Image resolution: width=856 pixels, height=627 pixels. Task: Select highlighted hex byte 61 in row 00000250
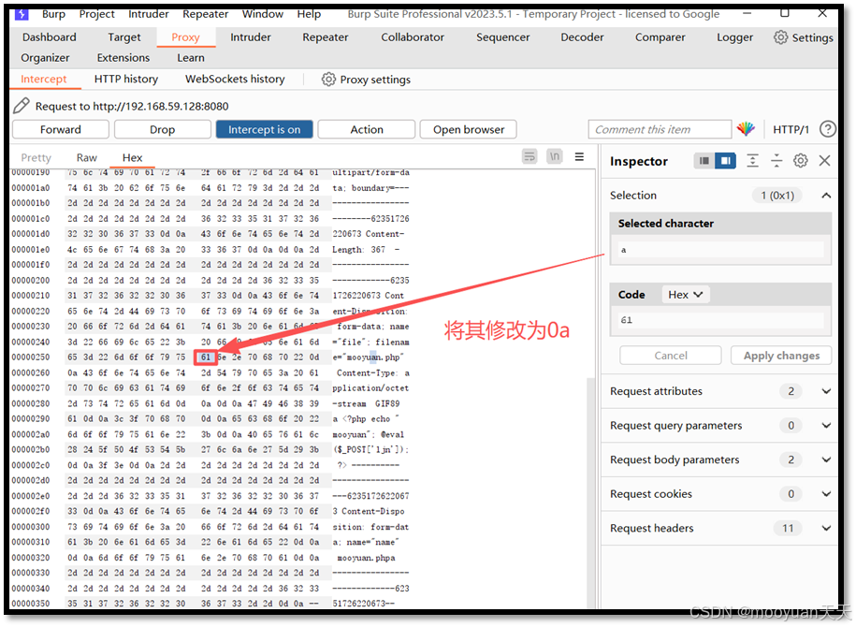205,357
